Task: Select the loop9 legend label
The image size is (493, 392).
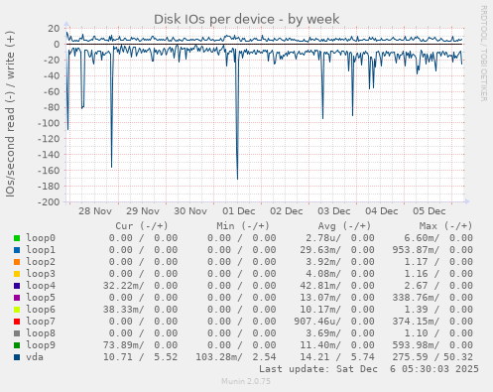Action: tap(41, 345)
